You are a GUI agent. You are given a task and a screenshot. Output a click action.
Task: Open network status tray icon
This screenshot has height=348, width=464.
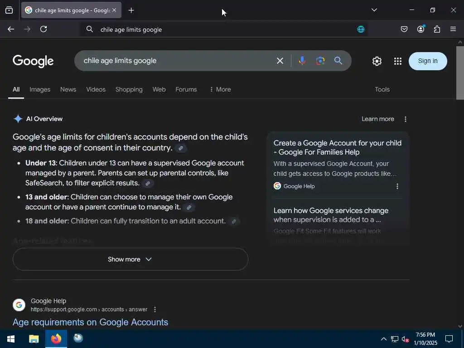395,339
